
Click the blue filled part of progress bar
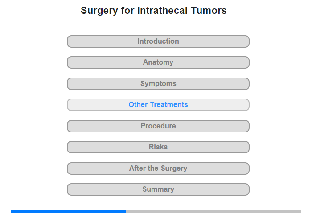tap(69, 211)
